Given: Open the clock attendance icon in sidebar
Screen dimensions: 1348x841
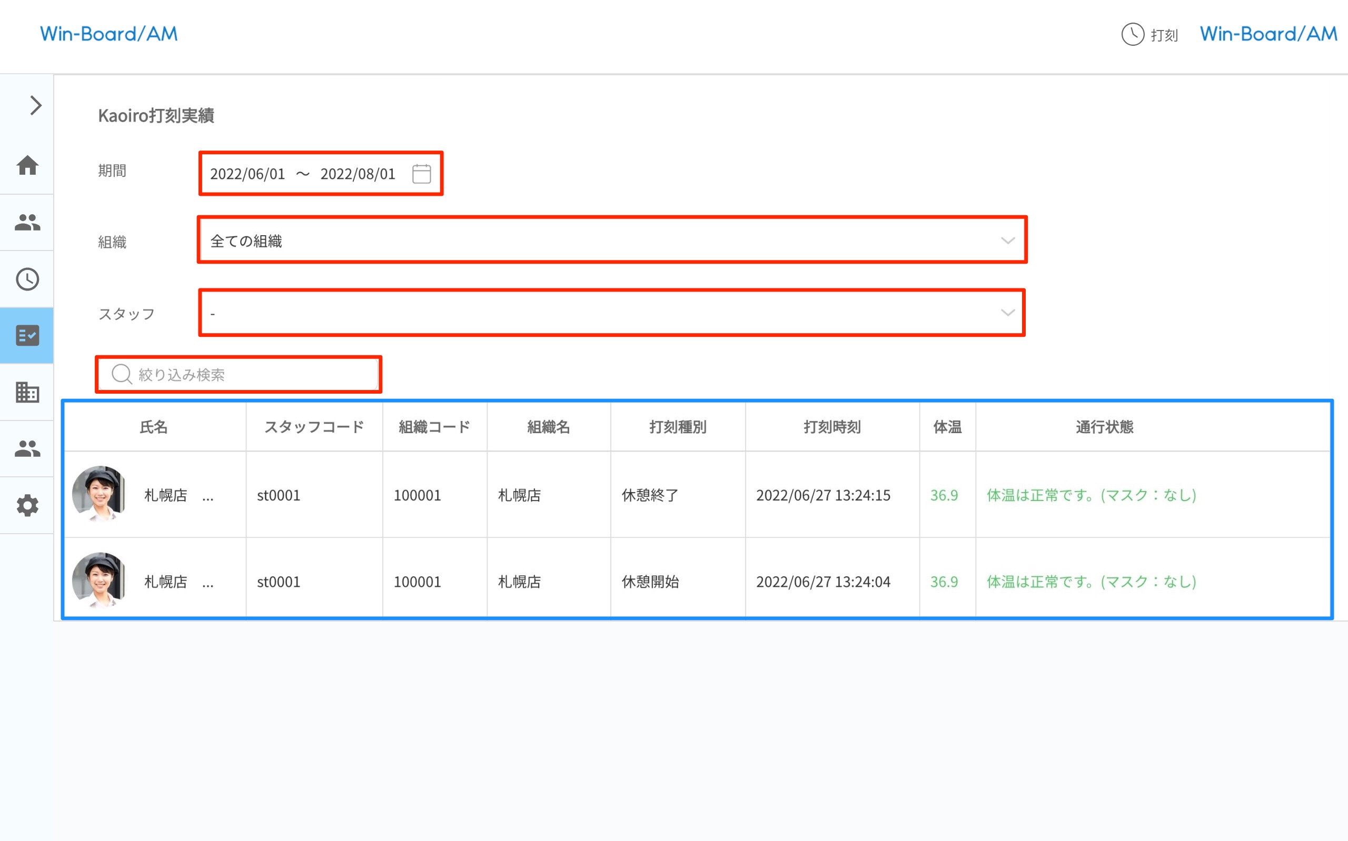Looking at the screenshot, I should click(x=27, y=279).
